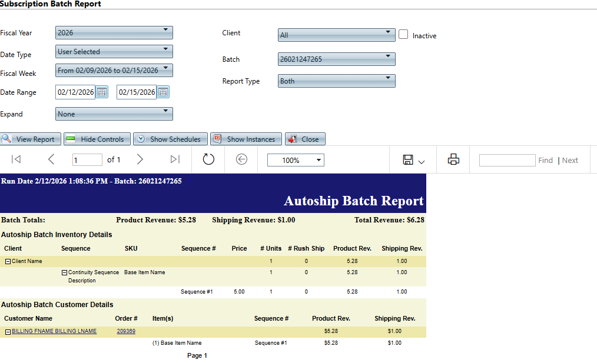
Task: Go to previous report page
Action: coord(51,159)
